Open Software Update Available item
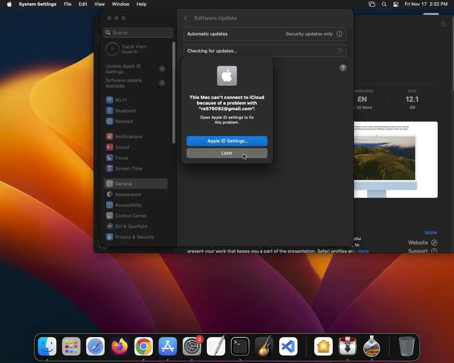454x363 pixels. coord(135,83)
